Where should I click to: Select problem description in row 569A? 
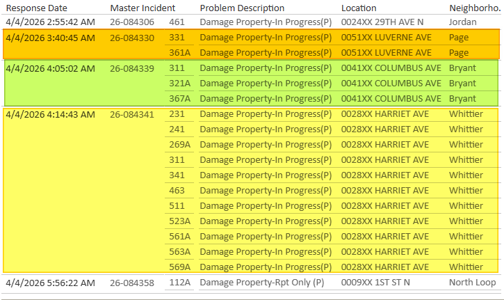266,267
